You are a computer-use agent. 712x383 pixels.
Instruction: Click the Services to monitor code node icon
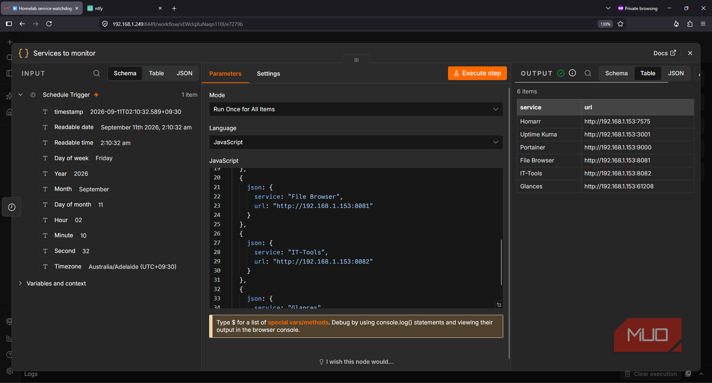pos(23,53)
